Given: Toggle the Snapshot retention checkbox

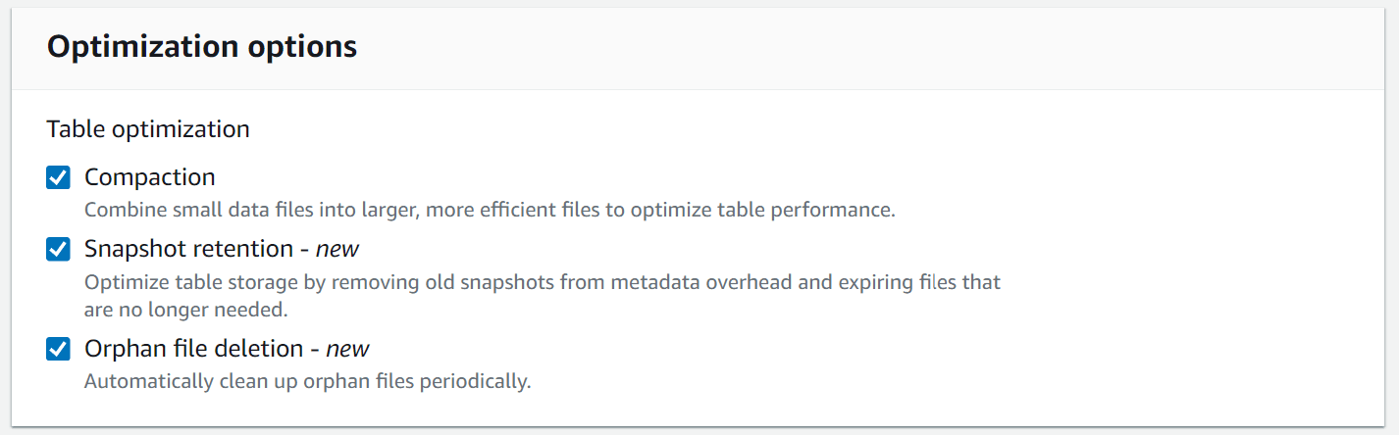Looking at the screenshot, I should [59, 249].
